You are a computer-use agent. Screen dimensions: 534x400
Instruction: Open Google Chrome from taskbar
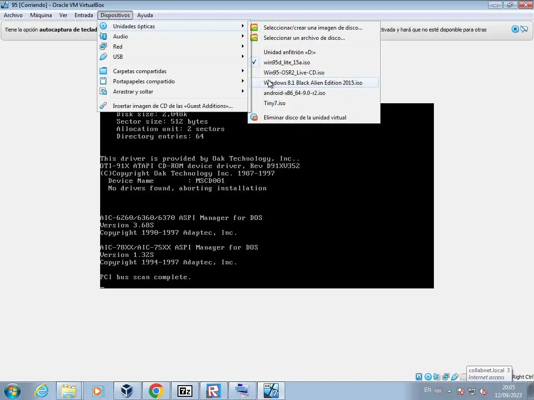pos(156,391)
